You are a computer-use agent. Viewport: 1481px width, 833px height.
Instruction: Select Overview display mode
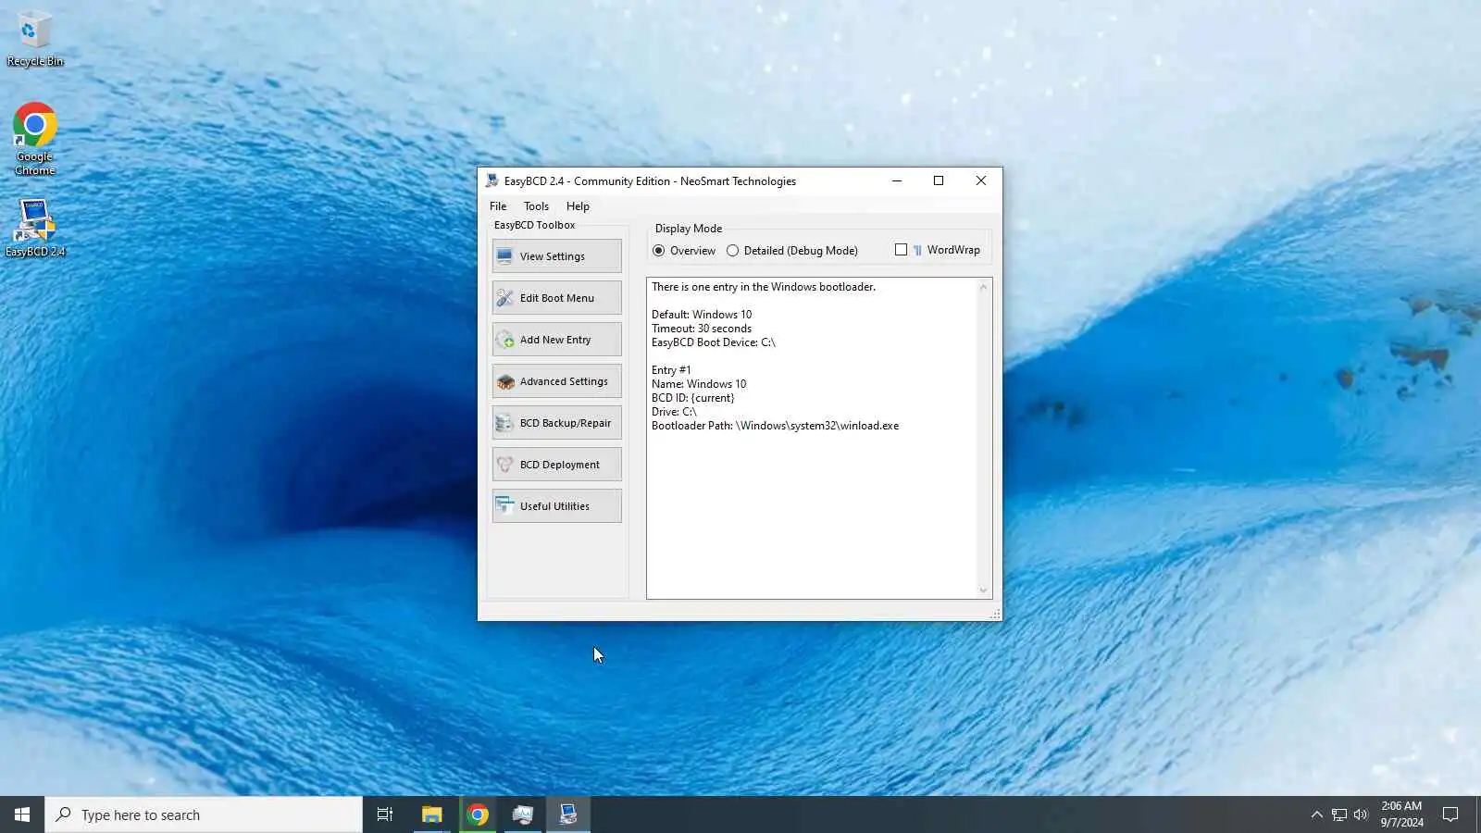(x=684, y=251)
